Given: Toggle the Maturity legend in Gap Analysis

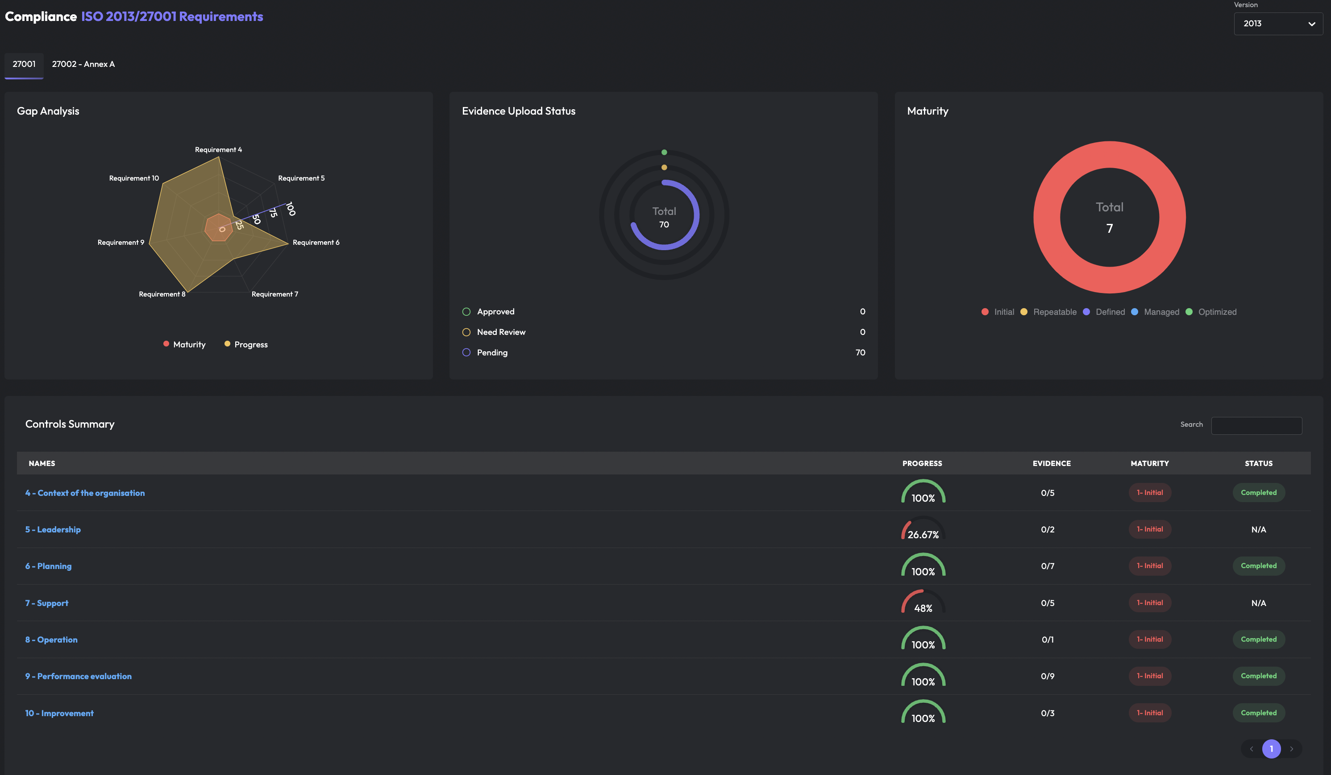Looking at the screenshot, I should [x=184, y=345].
